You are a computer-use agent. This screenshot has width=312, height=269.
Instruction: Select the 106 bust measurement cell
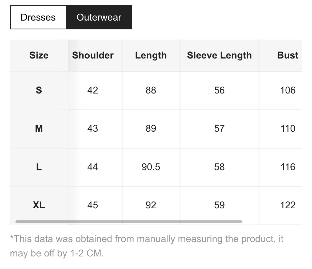coord(288,90)
